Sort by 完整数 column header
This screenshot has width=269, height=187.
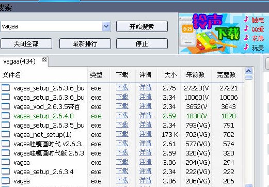[226, 75]
